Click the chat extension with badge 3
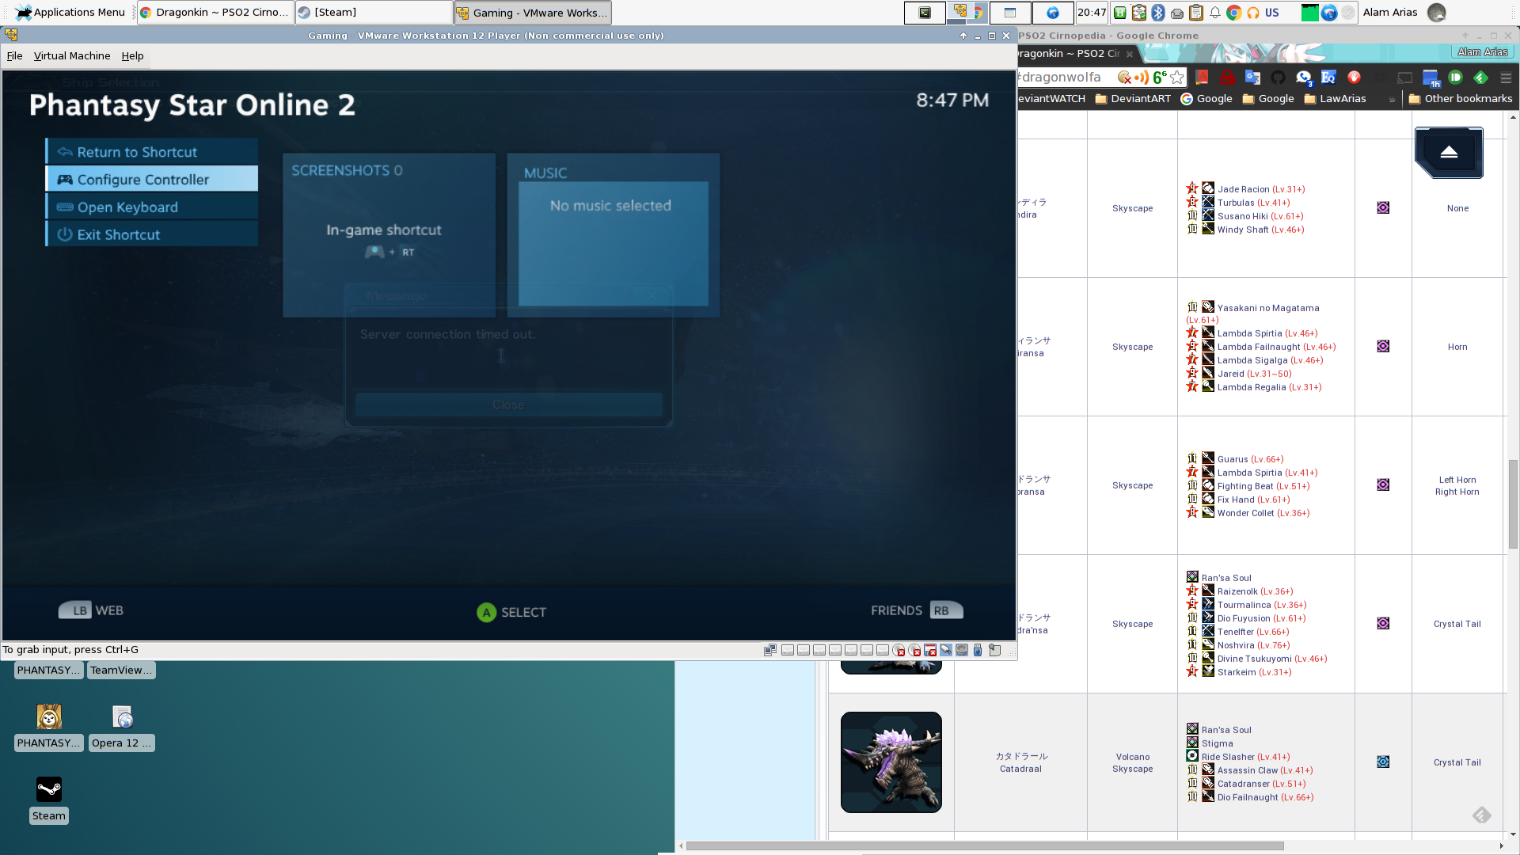This screenshot has height=855, width=1520. coord(1303,77)
